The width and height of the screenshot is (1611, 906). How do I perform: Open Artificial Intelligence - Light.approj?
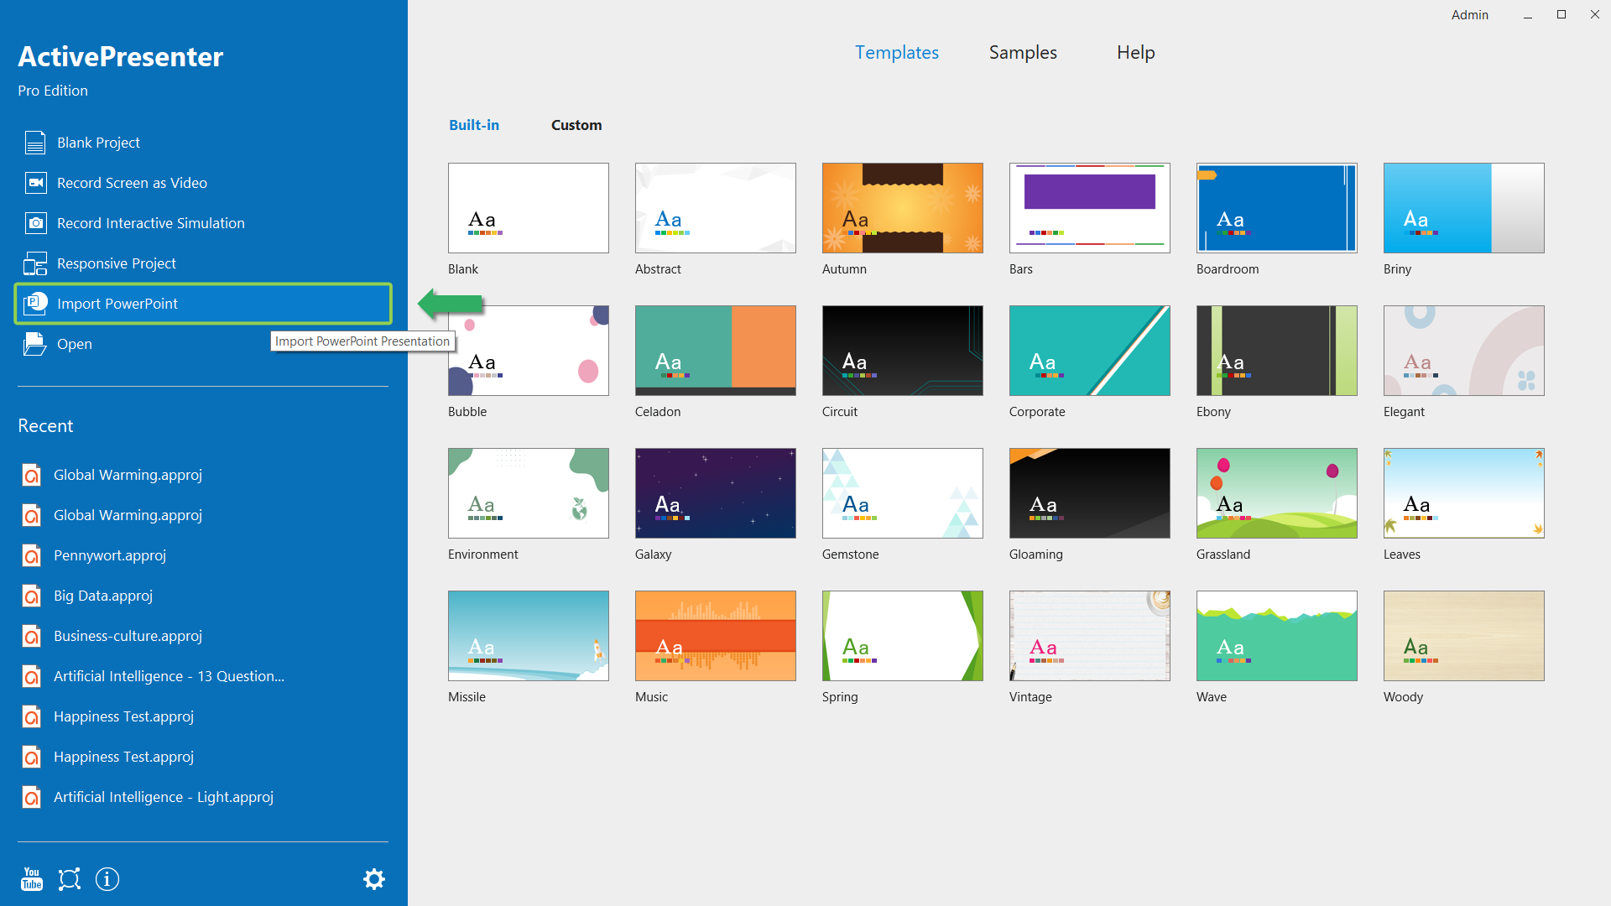[x=164, y=797]
